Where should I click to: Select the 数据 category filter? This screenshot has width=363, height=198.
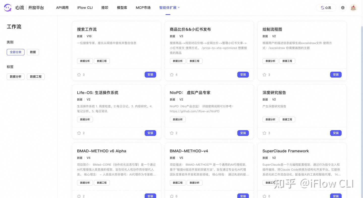click(x=33, y=52)
